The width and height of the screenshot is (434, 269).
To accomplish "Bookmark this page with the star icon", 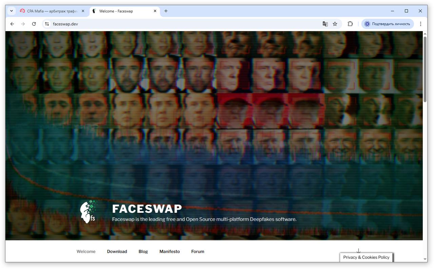I will [x=335, y=24].
